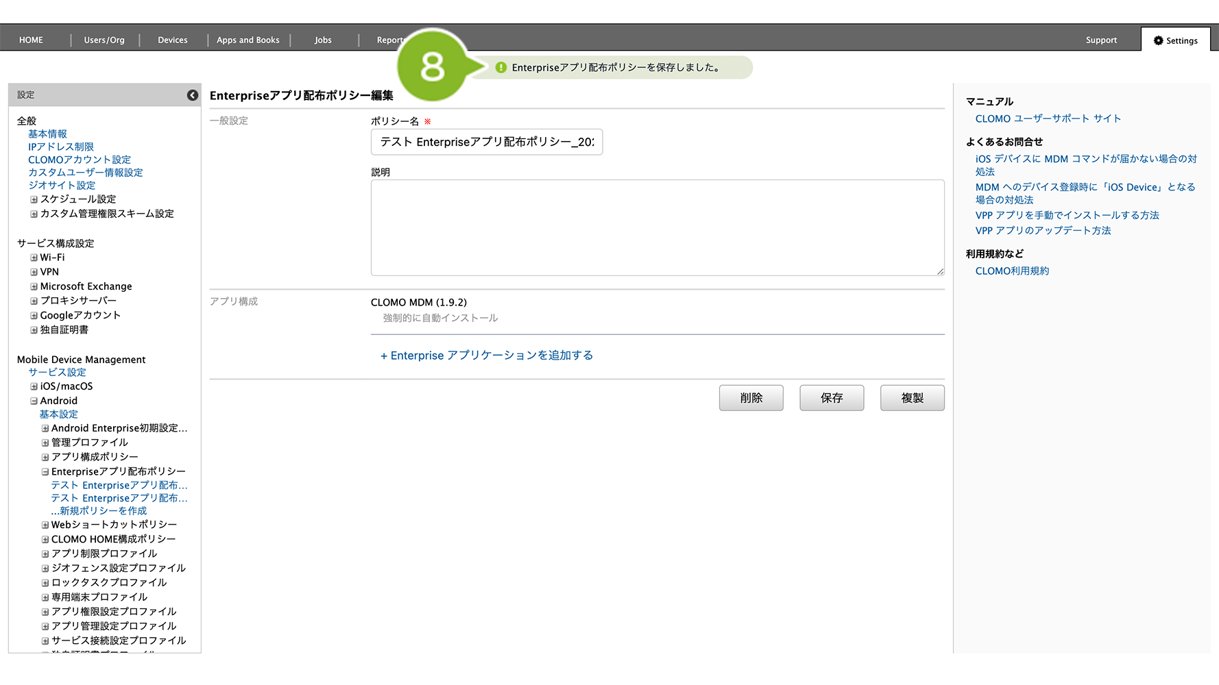The image size is (1219, 685).
Task: Click the Settings gear icon
Action: pyautogui.click(x=1159, y=40)
